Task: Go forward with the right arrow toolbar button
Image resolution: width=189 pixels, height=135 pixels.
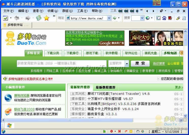Action: tap(28, 18)
